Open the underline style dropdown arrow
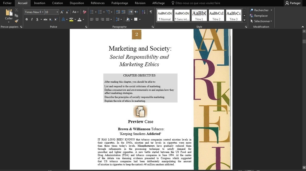Viewport: 306px width, 171px height. coord(41,20)
